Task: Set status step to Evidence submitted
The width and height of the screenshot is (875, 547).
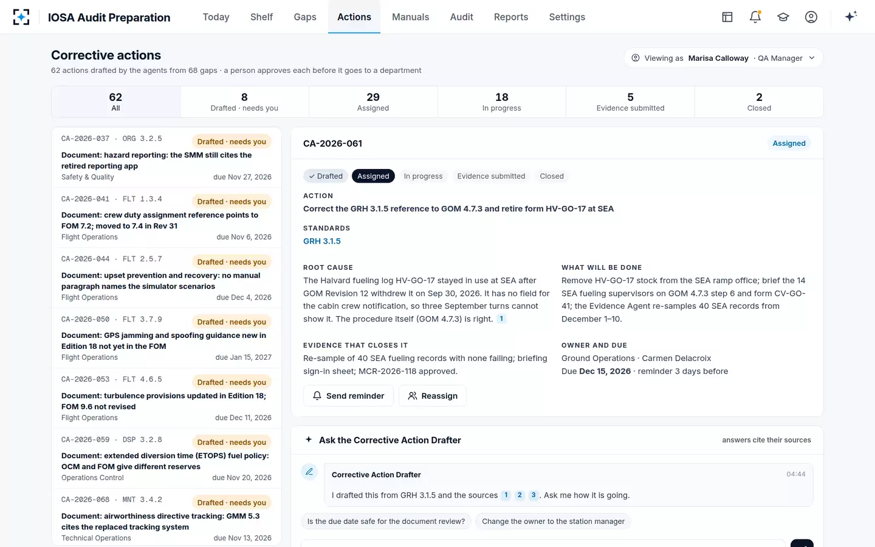Action: click(491, 176)
